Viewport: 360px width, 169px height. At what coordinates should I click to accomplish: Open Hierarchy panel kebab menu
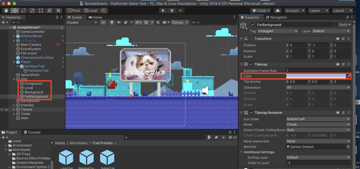pos(62,17)
